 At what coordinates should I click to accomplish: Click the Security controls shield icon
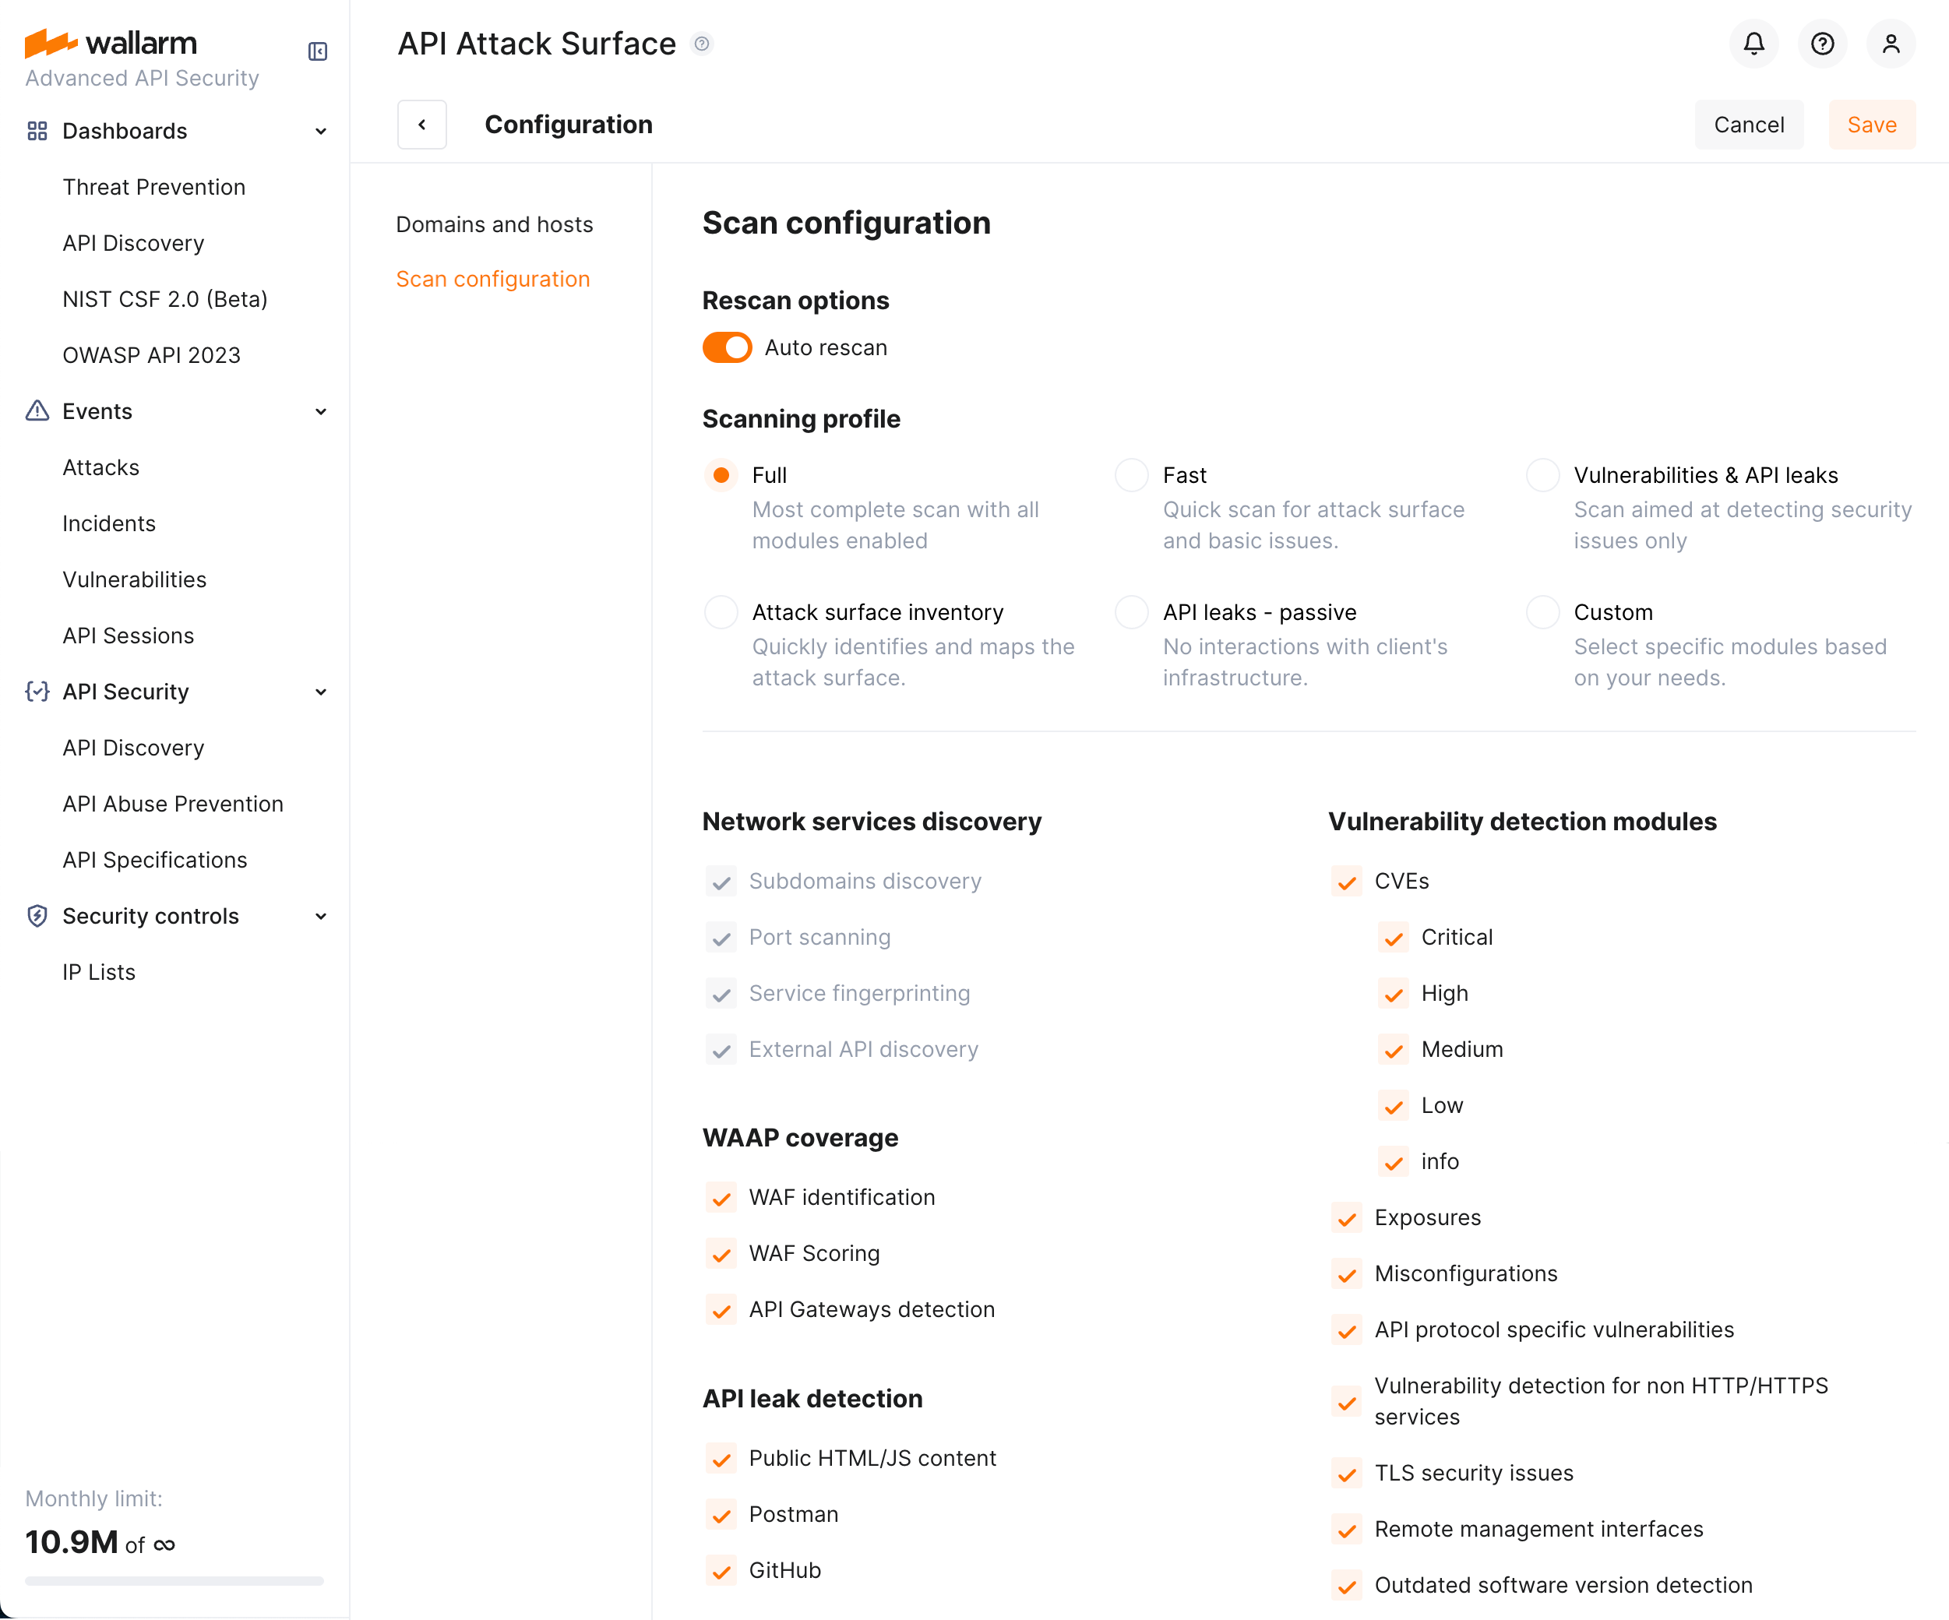[37, 916]
